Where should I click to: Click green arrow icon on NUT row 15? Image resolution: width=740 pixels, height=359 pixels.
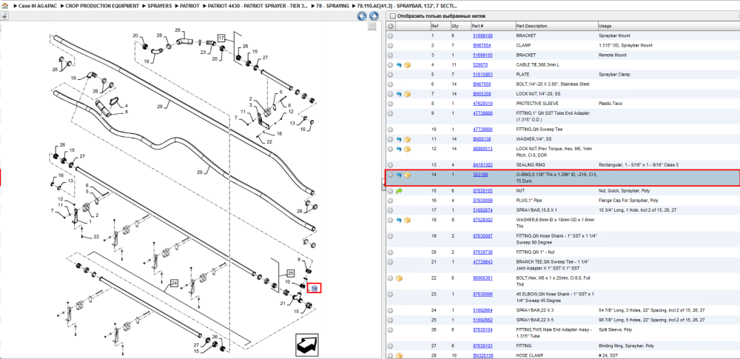(400, 191)
